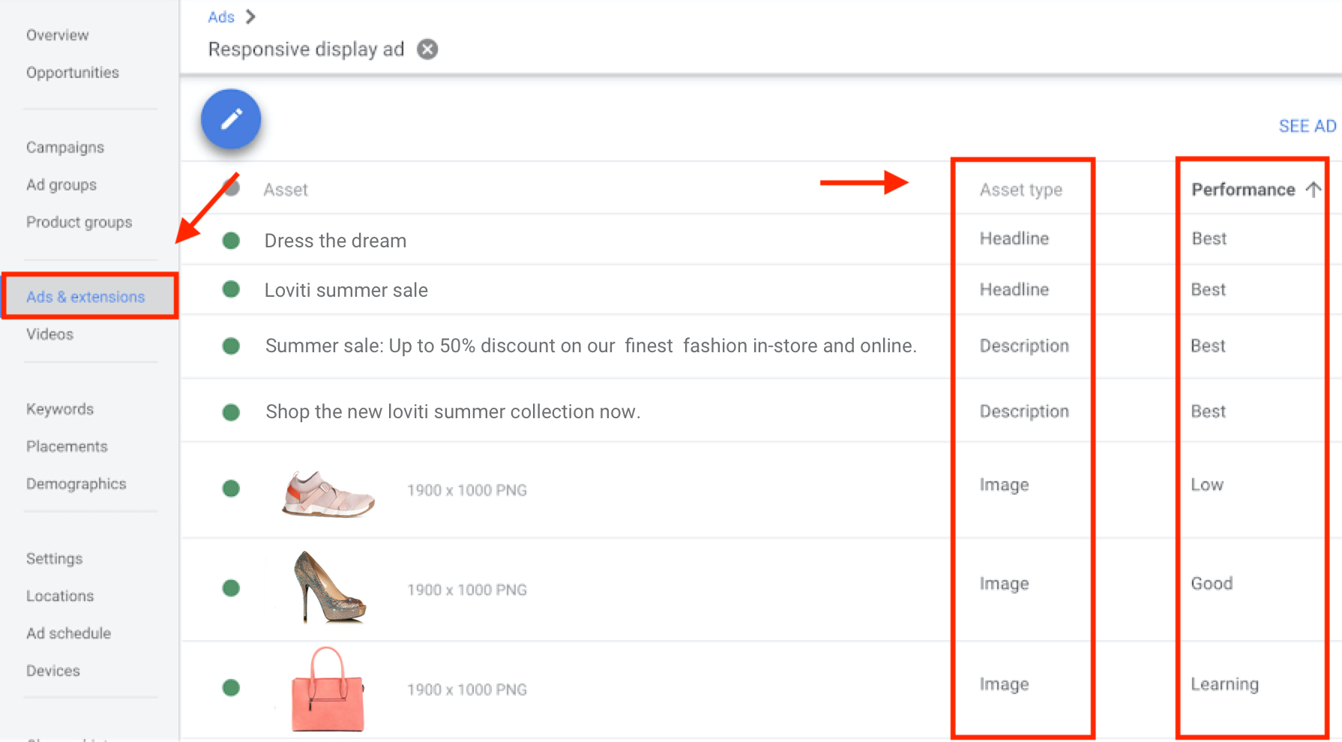
Task: Click the green status dot beside Dress the dream
Action: click(231, 240)
